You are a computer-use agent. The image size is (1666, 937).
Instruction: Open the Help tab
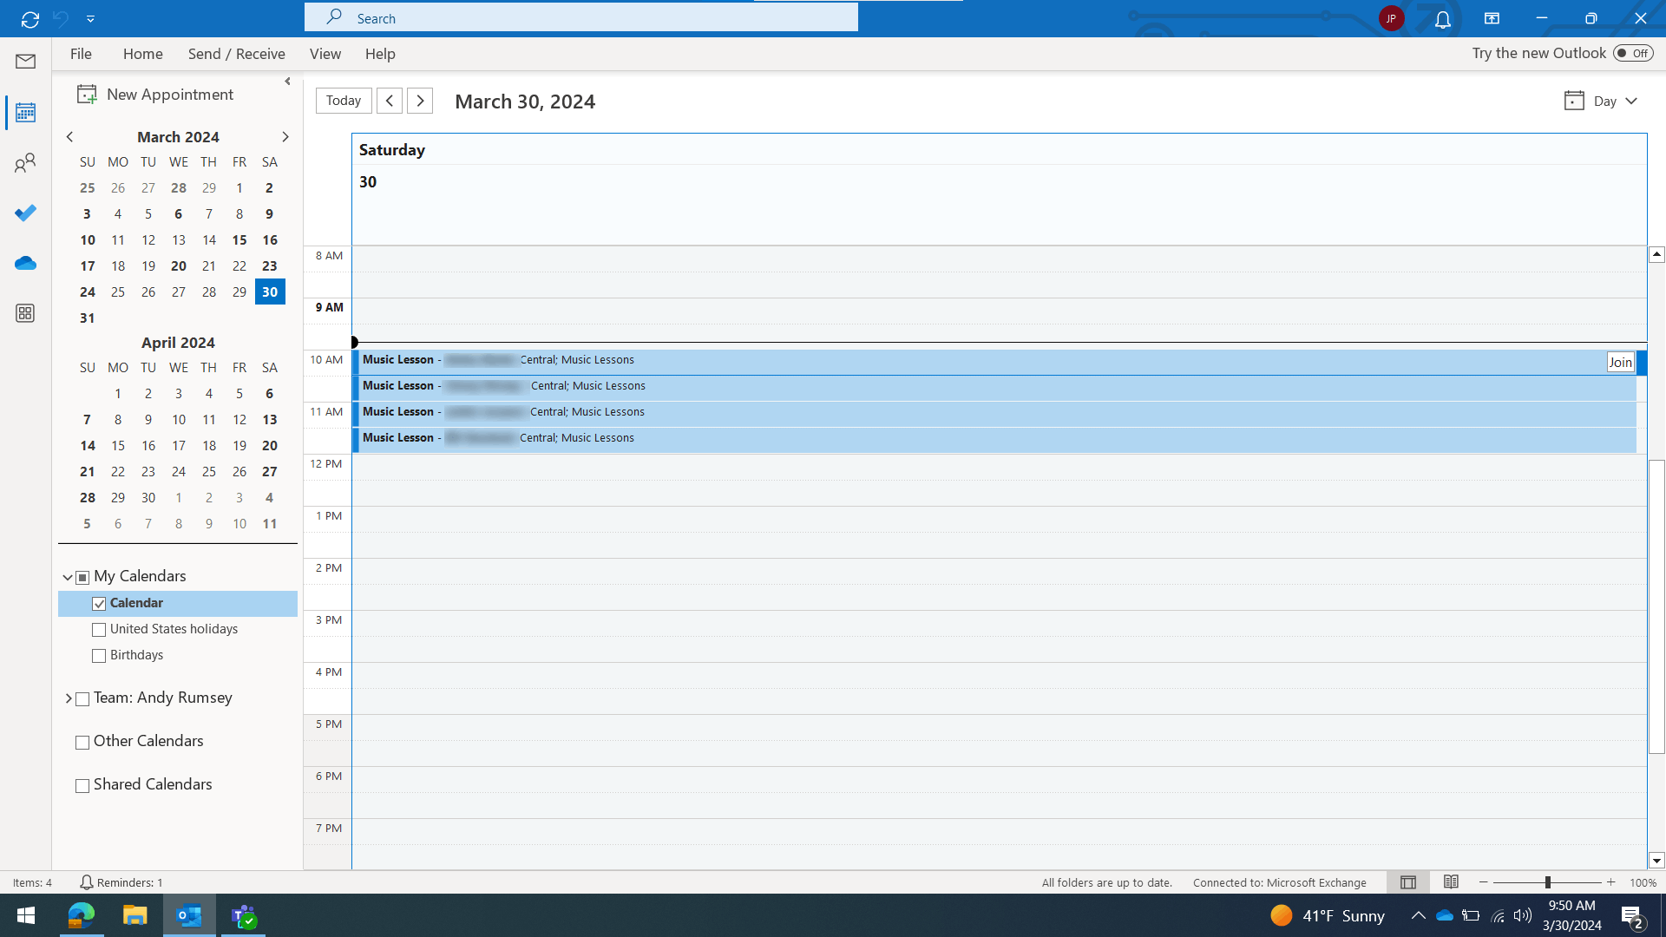380,54
